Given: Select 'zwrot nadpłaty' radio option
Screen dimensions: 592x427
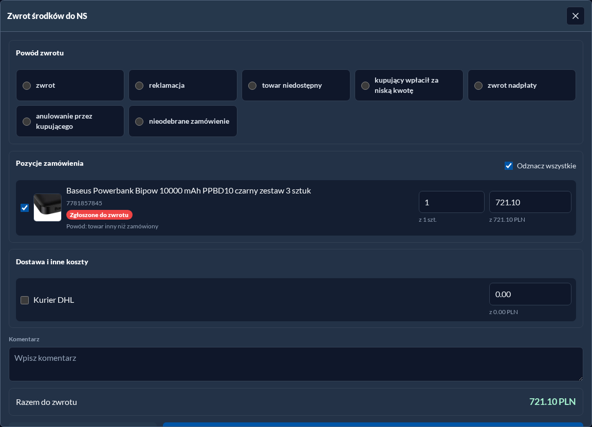Looking at the screenshot, I should click(x=522, y=85).
